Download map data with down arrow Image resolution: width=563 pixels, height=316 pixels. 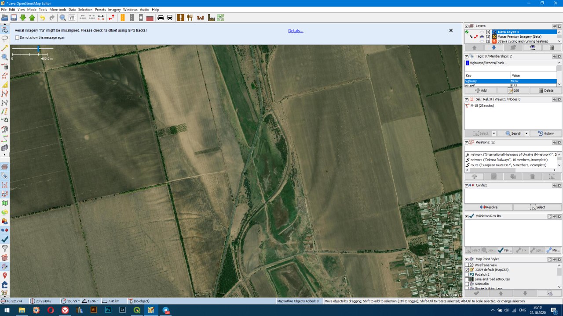click(23, 18)
